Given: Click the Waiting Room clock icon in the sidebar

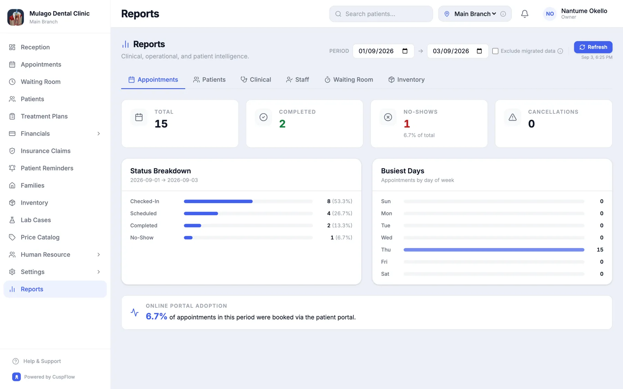Looking at the screenshot, I should 12,82.
